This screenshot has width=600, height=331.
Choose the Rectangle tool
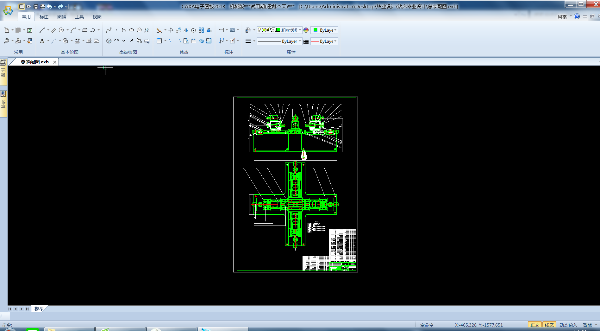pos(85,30)
